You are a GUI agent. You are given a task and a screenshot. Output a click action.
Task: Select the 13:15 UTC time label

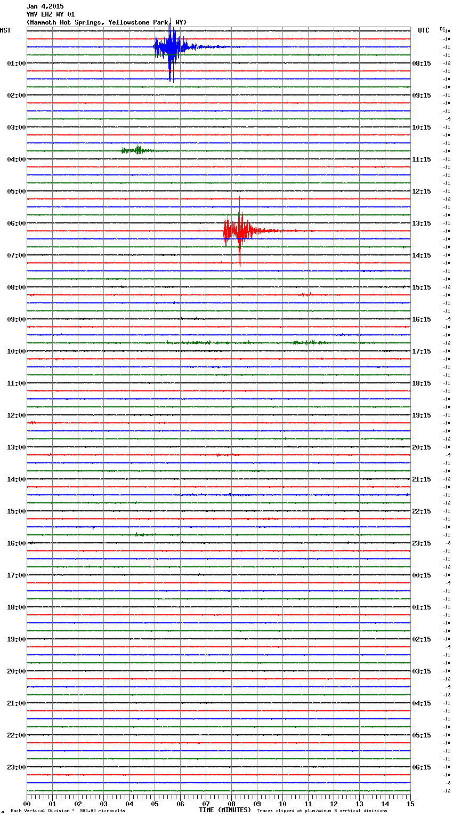pyautogui.click(x=422, y=223)
